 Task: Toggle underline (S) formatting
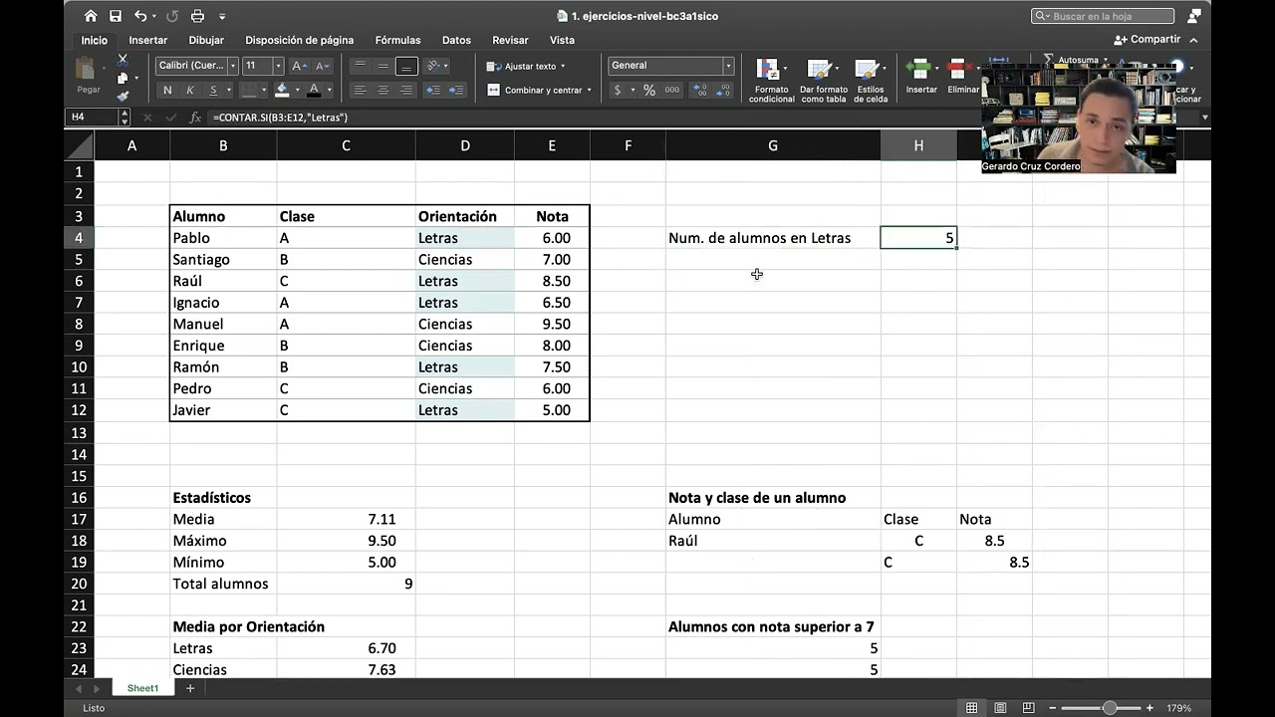tap(213, 90)
